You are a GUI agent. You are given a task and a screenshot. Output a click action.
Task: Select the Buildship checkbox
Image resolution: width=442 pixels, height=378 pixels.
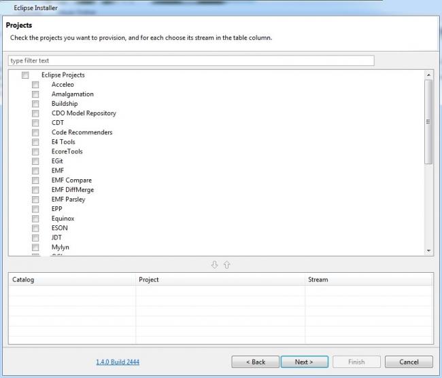35,104
